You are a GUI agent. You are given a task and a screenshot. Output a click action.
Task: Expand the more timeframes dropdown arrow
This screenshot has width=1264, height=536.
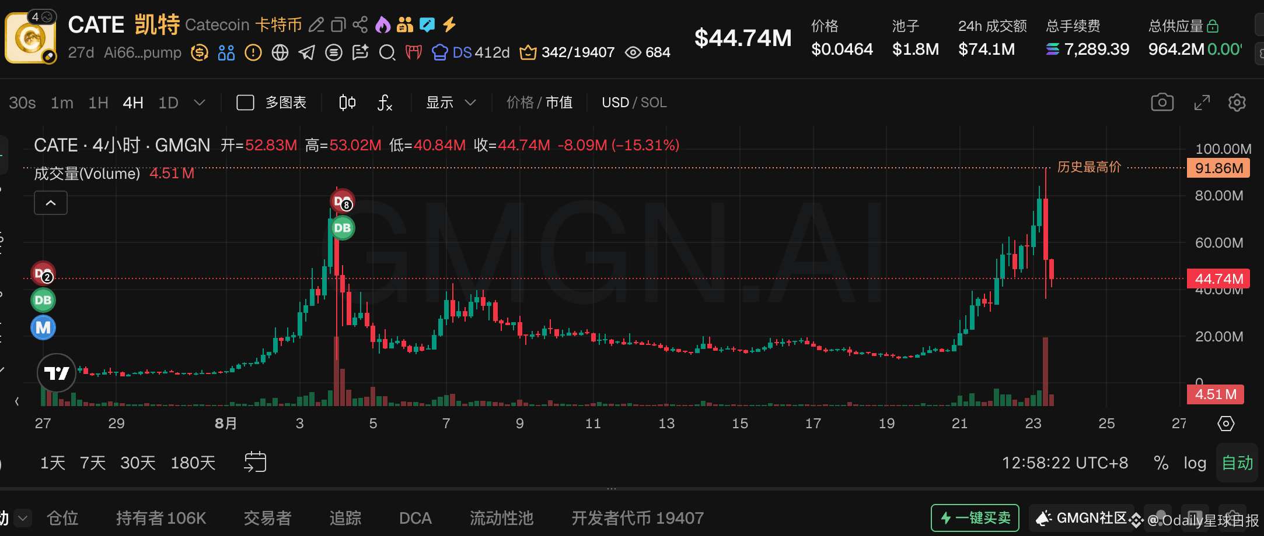point(200,103)
